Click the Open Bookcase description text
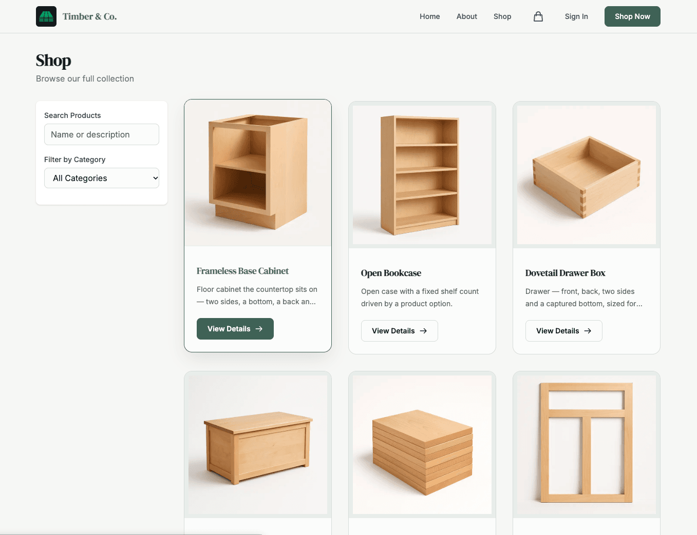The height and width of the screenshot is (535, 697). [x=420, y=298]
